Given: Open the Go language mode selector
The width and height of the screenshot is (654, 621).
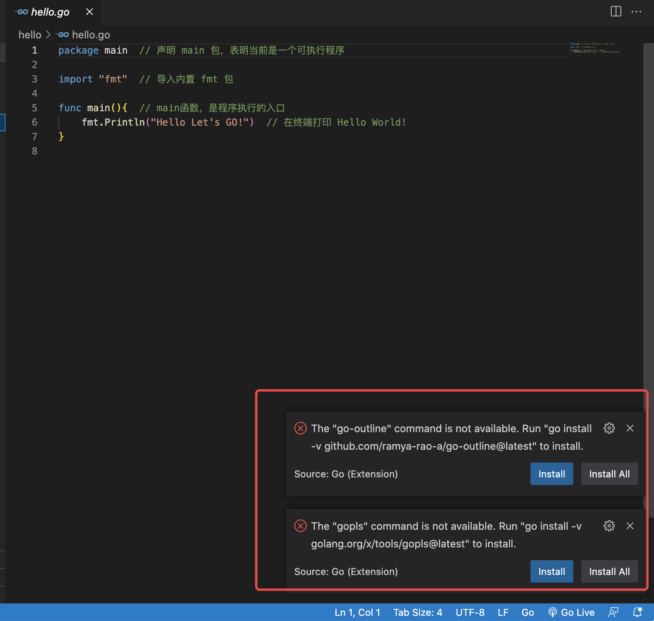Looking at the screenshot, I should 528,612.
